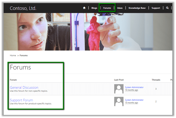Click 'Use this forum for non-specific topics.'

[x=29, y=91]
